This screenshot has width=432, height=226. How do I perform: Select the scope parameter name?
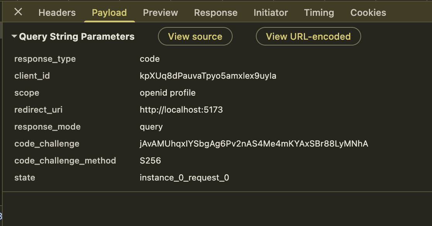coord(27,93)
